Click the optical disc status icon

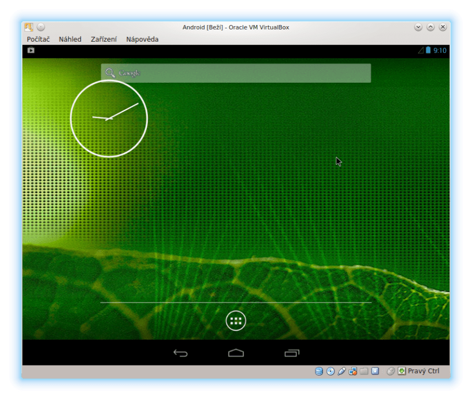click(331, 371)
